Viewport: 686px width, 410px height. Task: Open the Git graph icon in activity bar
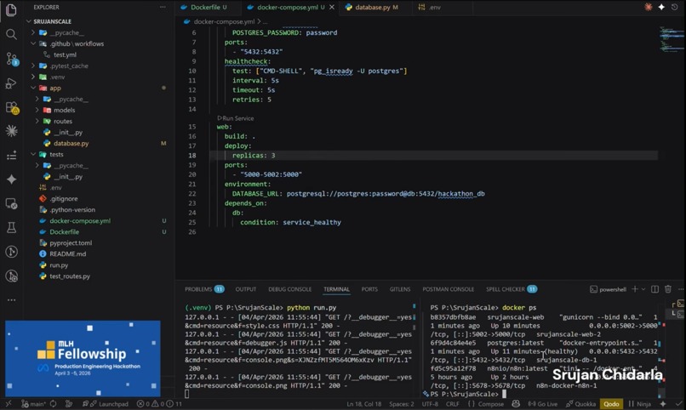coord(11,252)
